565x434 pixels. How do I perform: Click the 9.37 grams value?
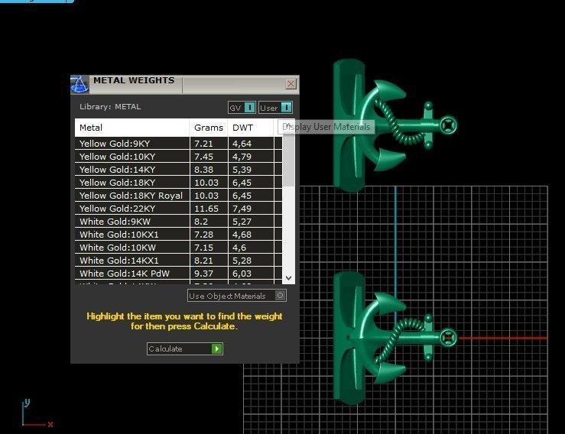tap(203, 273)
